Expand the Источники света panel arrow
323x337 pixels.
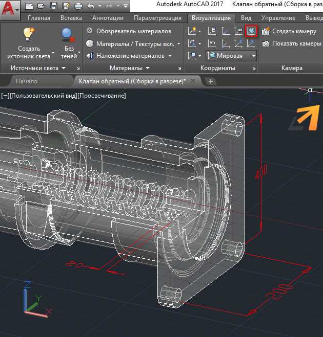click(64, 68)
